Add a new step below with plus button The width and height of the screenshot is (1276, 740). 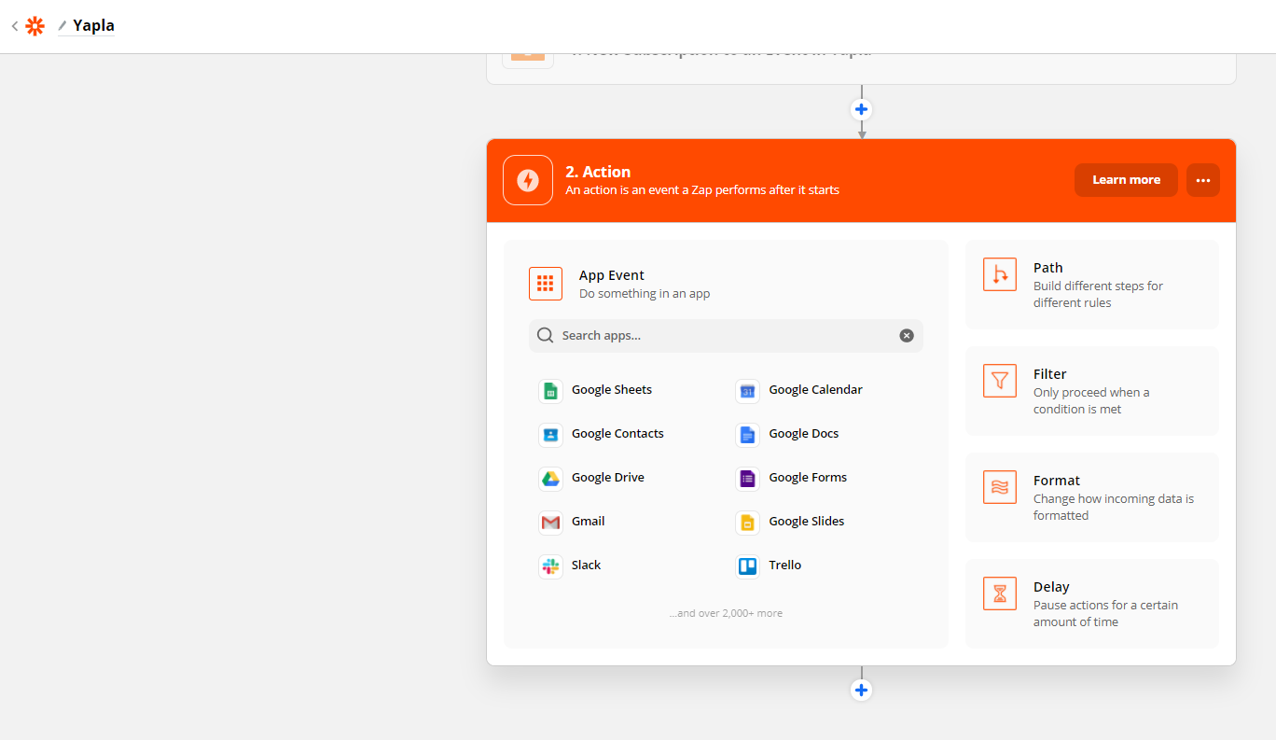[x=861, y=690]
